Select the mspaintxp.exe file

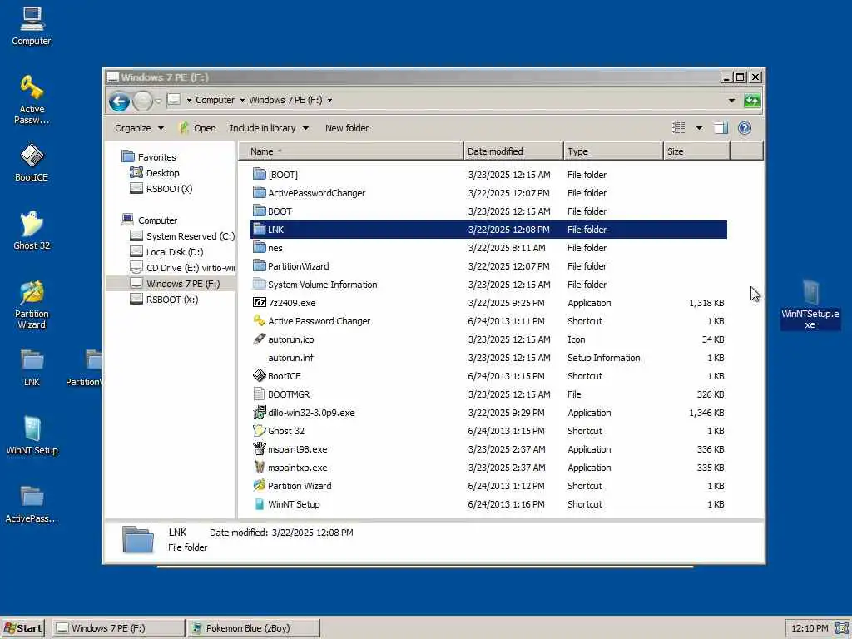(x=290, y=468)
